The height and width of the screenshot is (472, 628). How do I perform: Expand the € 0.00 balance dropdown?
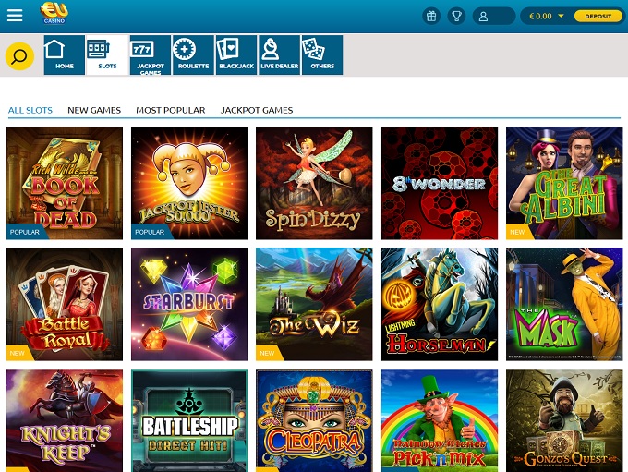tap(560, 16)
